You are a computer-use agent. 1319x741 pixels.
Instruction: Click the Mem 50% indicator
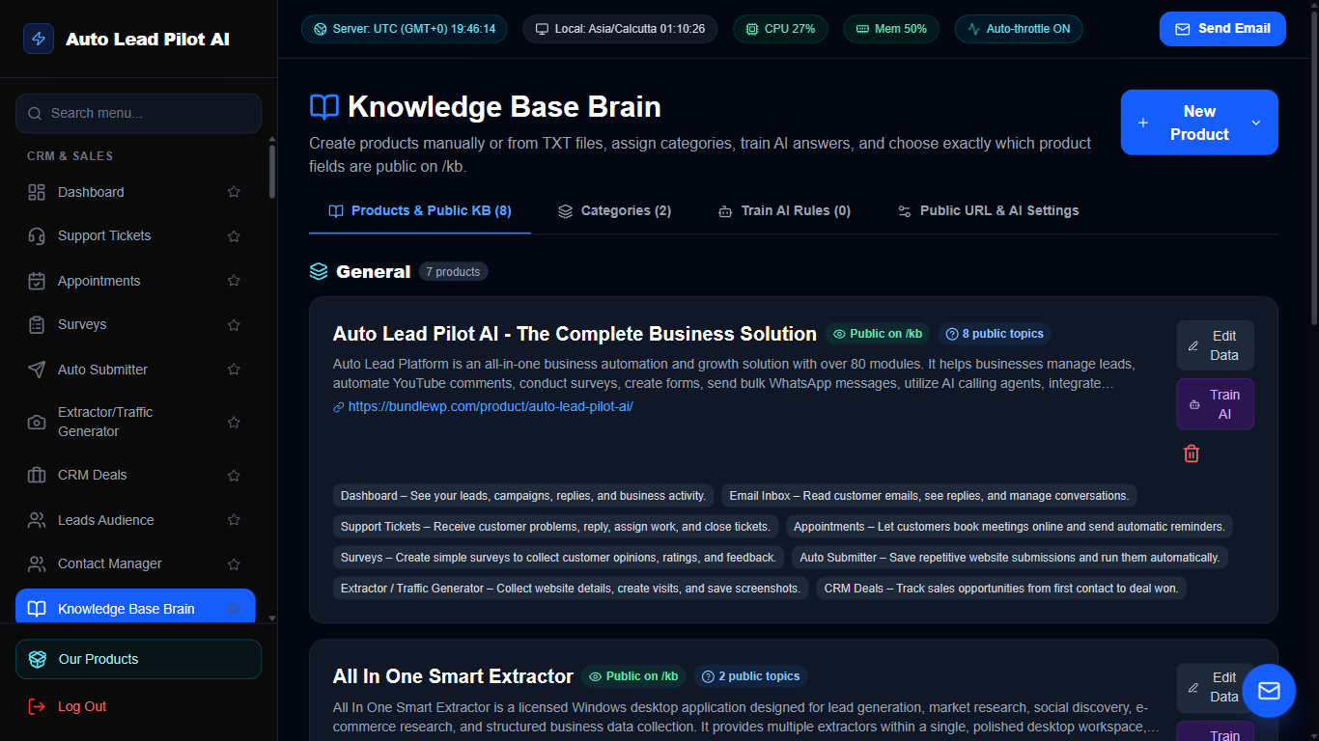coord(891,29)
